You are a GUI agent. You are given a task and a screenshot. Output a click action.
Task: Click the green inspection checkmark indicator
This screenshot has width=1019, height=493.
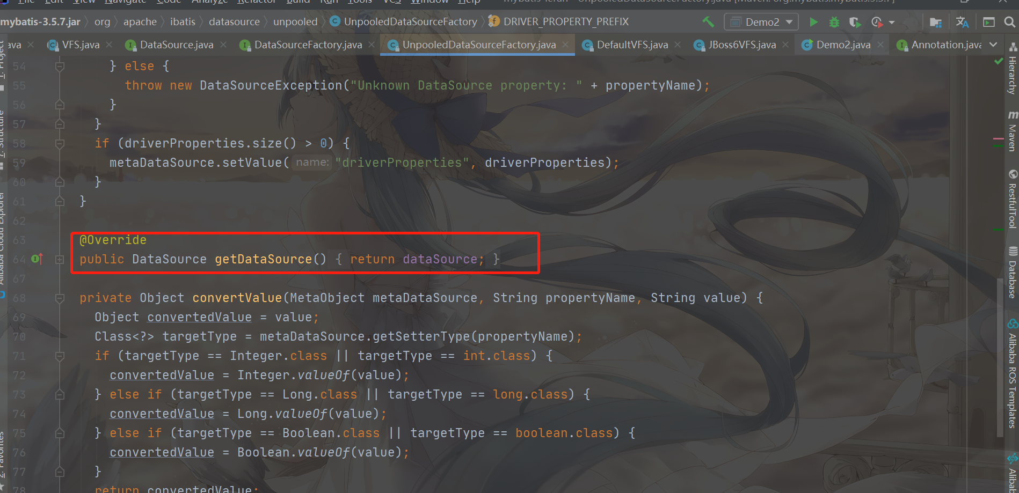[999, 61]
